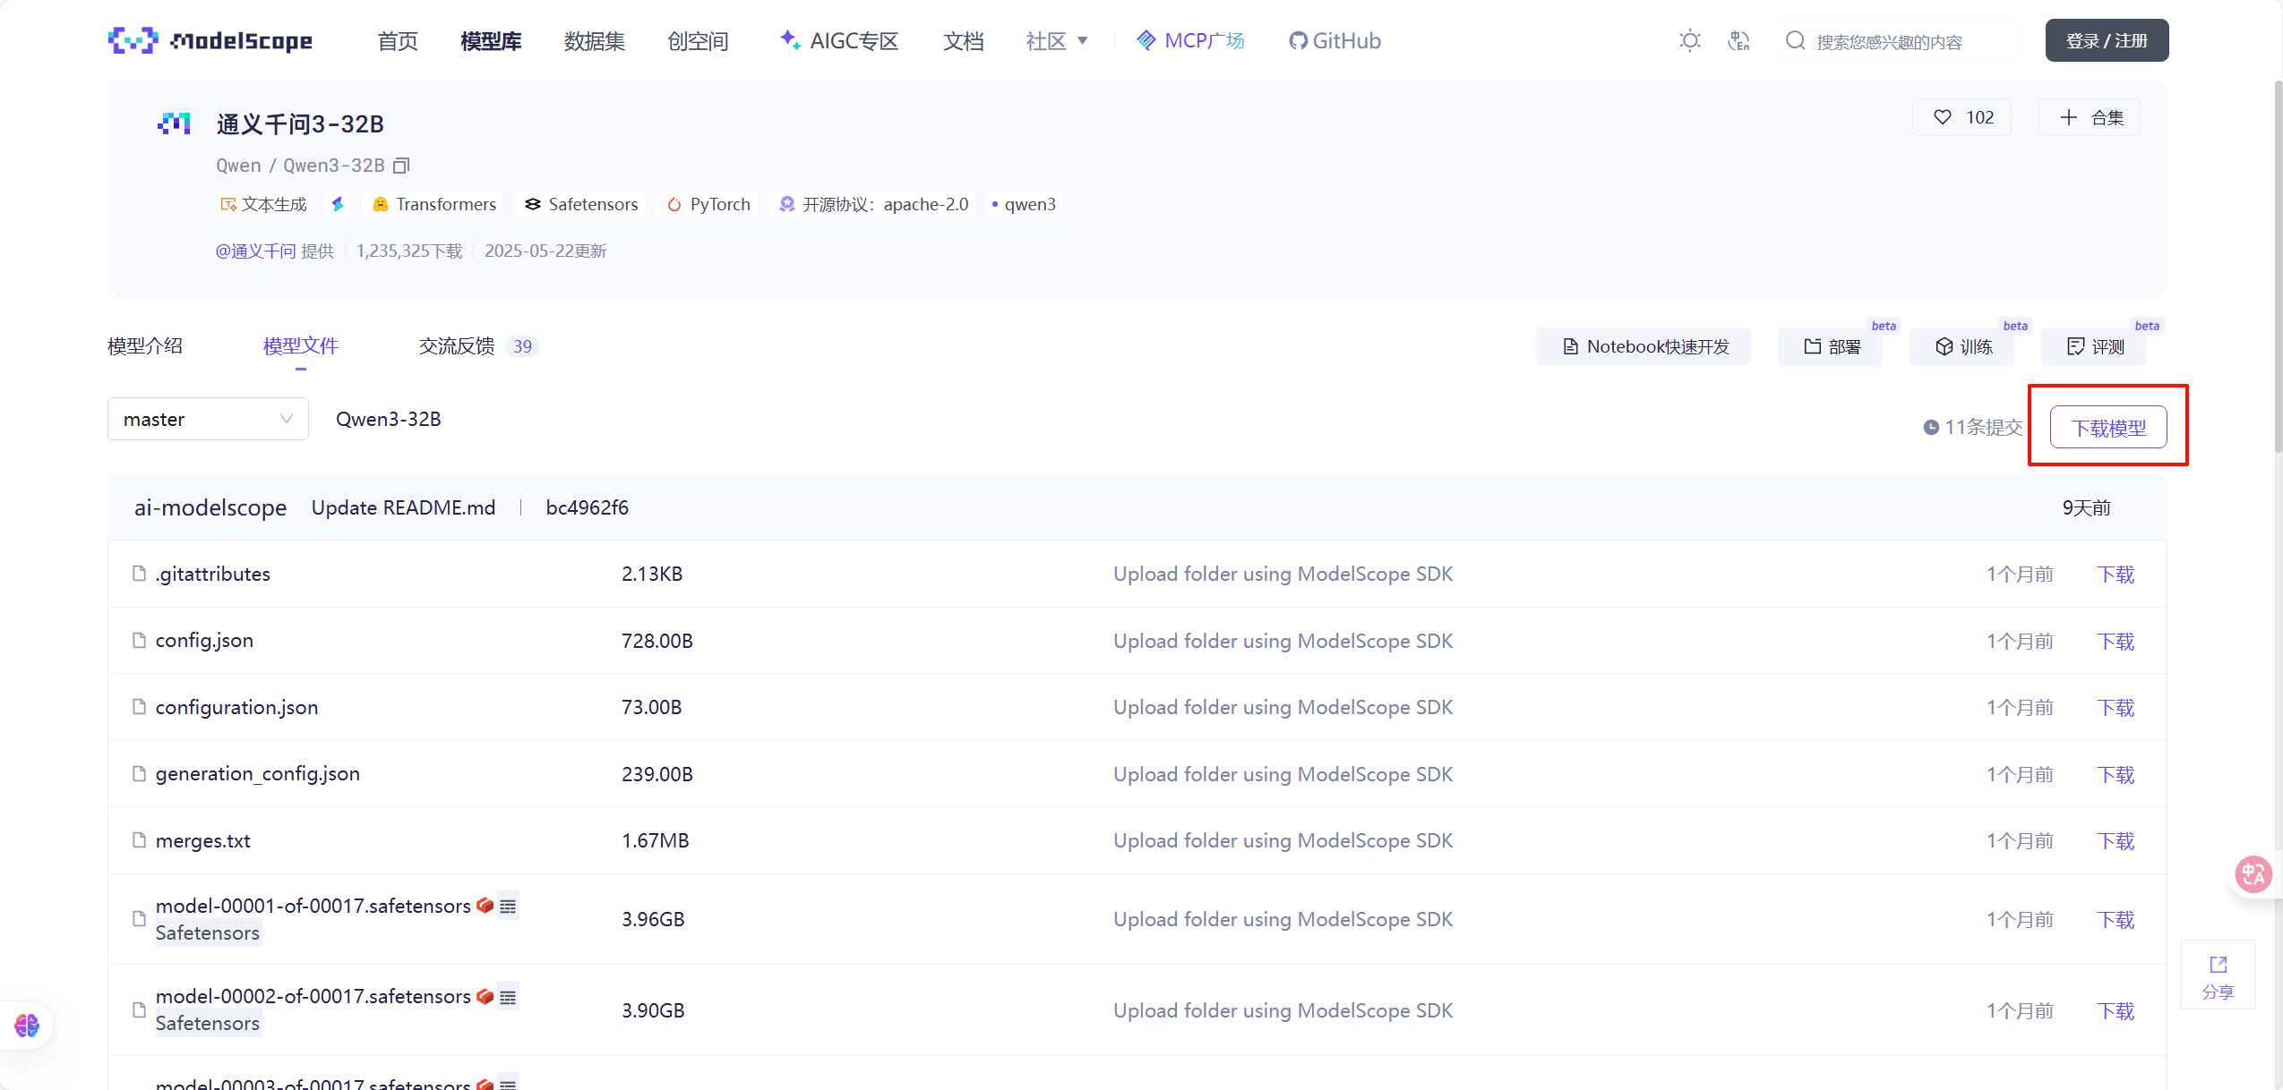This screenshot has height=1090, width=2283.
Task: Open the model-00001 safetensors detail list icon
Action: tap(508, 907)
